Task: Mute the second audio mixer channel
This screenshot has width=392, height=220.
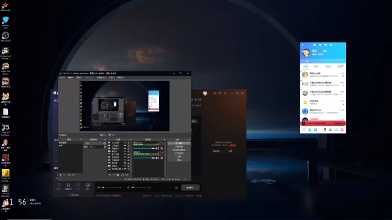Action: coord(157,158)
